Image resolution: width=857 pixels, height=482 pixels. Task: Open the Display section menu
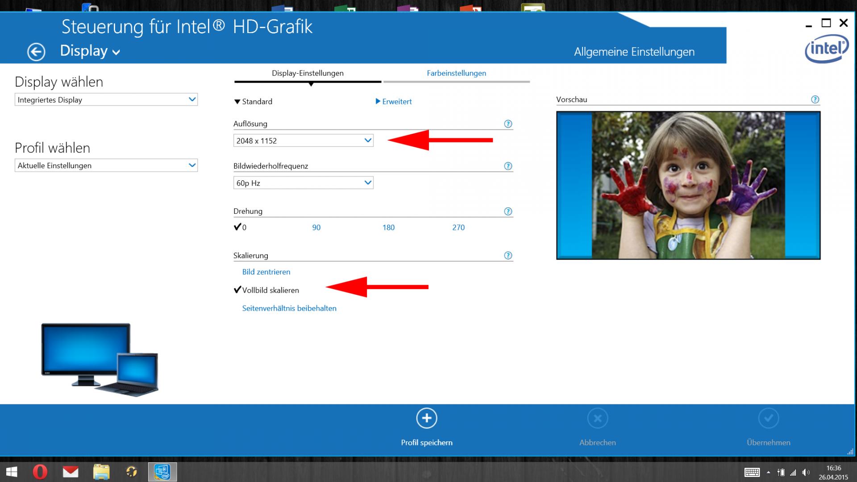click(x=90, y=51)
